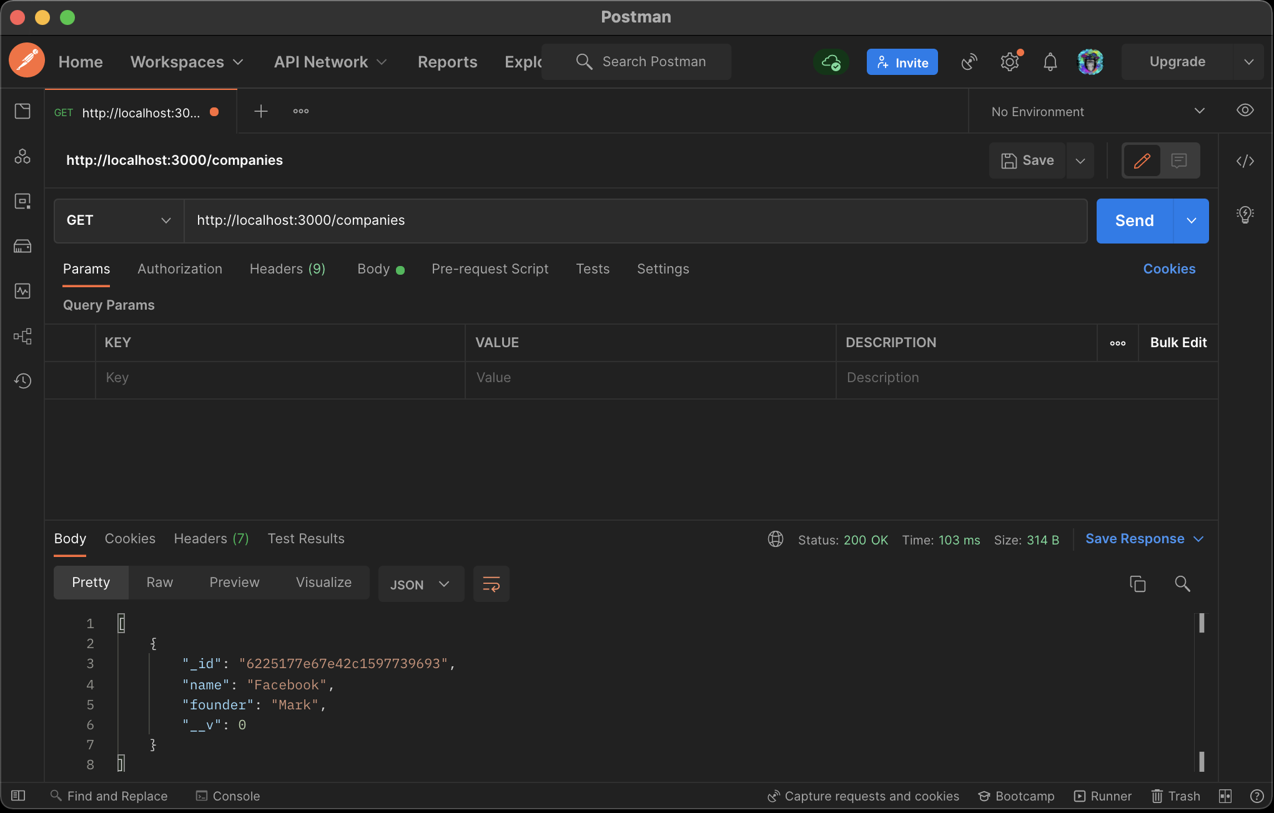Switch to the Raw response view
Image resolution: width=1274 pixels, height=813 pixels.
159,582
